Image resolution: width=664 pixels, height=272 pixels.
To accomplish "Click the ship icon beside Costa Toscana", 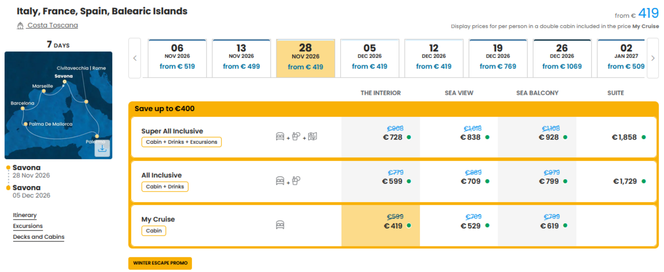I will point(20,26).
